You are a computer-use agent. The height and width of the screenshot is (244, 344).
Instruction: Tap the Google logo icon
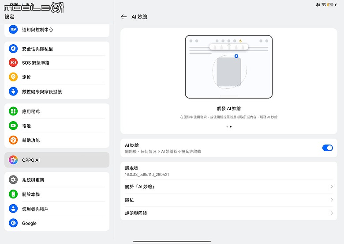coord(13,223)
